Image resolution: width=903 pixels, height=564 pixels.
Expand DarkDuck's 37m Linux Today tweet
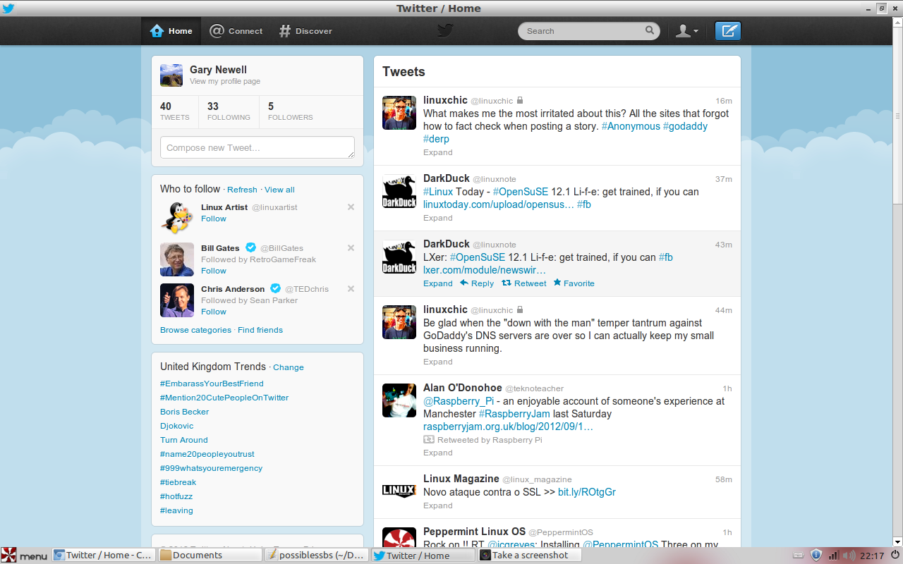pyautogui.click(x=438, y=218)
